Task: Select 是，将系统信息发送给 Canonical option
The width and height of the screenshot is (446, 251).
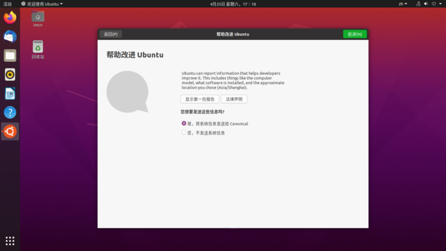Action: tap(184, 124)
